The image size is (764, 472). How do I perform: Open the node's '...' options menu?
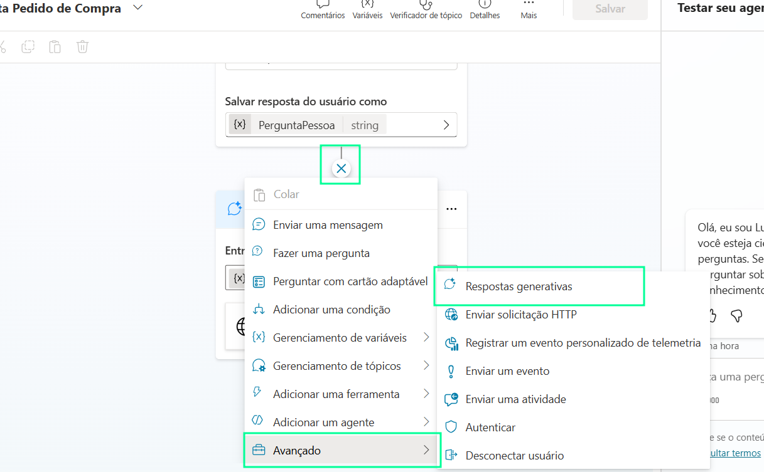[x=451, y=209]
